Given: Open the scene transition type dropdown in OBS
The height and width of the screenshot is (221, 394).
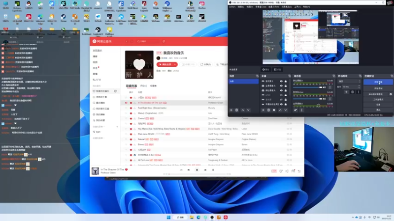Looking at the screenshot, I should tap(350, 82).
